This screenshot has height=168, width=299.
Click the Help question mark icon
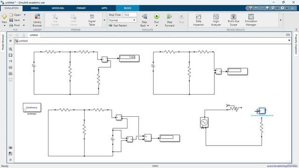283,8
